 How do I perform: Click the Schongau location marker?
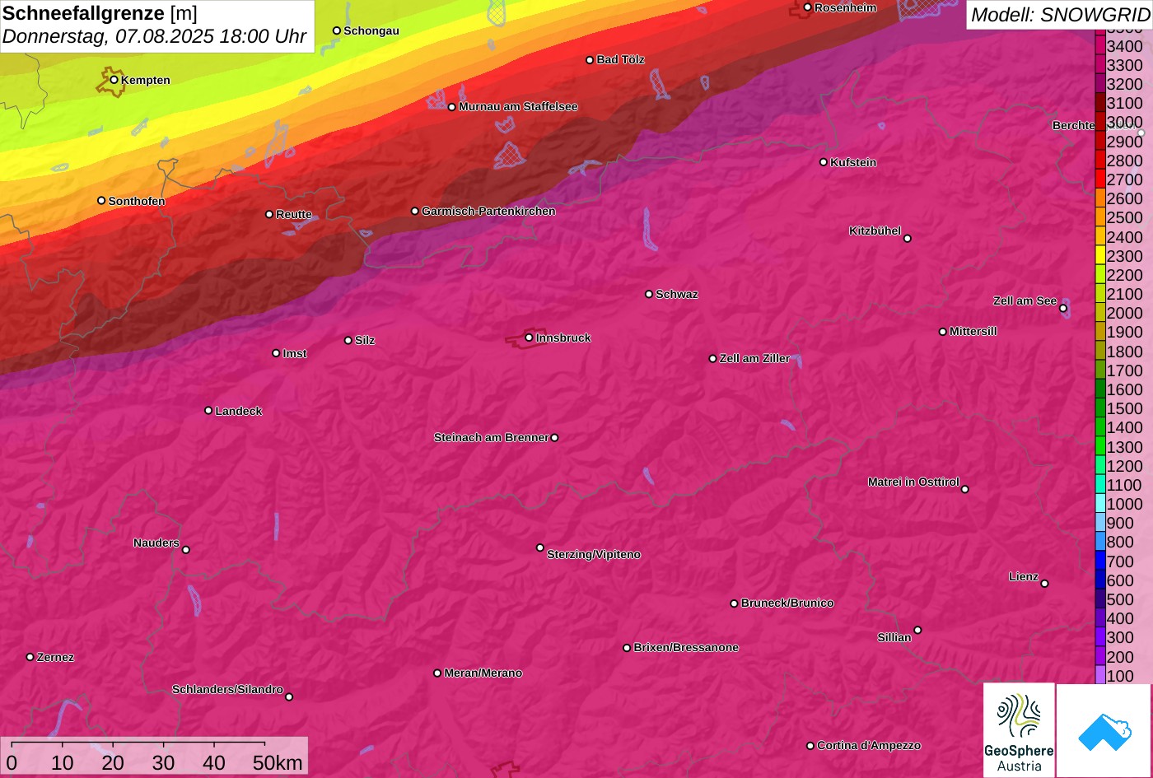337,30
